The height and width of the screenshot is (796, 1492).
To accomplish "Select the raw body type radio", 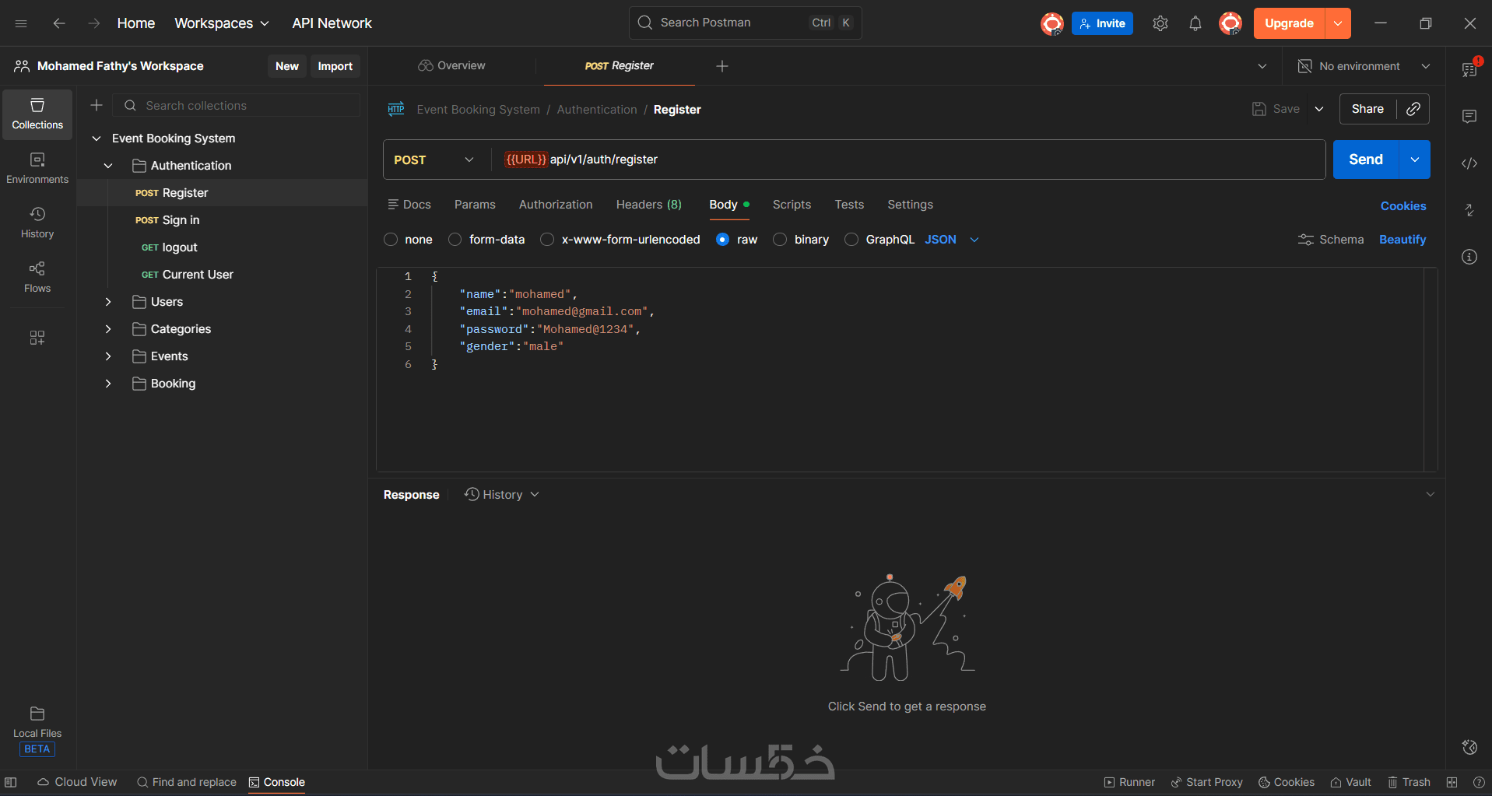I will (x=723, y=240).
